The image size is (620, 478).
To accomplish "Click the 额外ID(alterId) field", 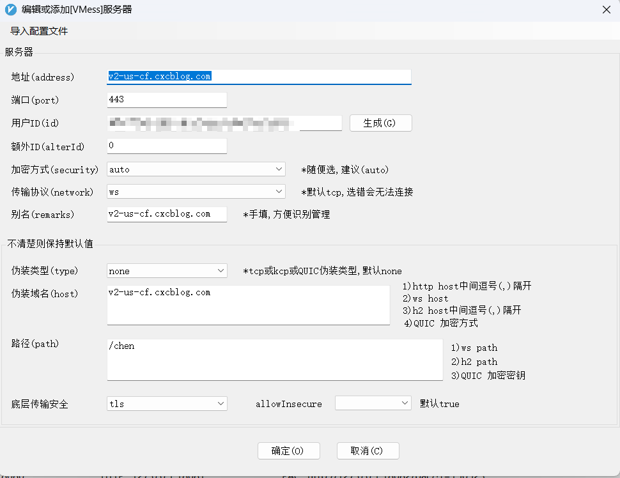I will click(167, 146).
